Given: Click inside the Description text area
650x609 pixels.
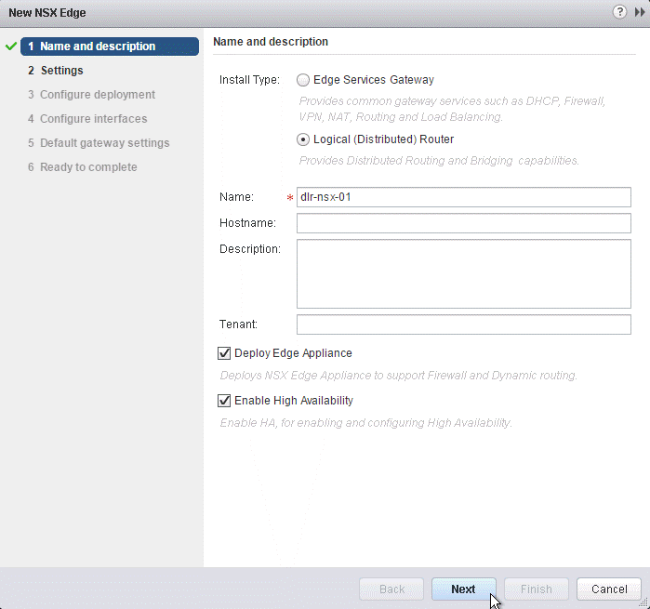Looking at the screenshot, I should [463, 273].
